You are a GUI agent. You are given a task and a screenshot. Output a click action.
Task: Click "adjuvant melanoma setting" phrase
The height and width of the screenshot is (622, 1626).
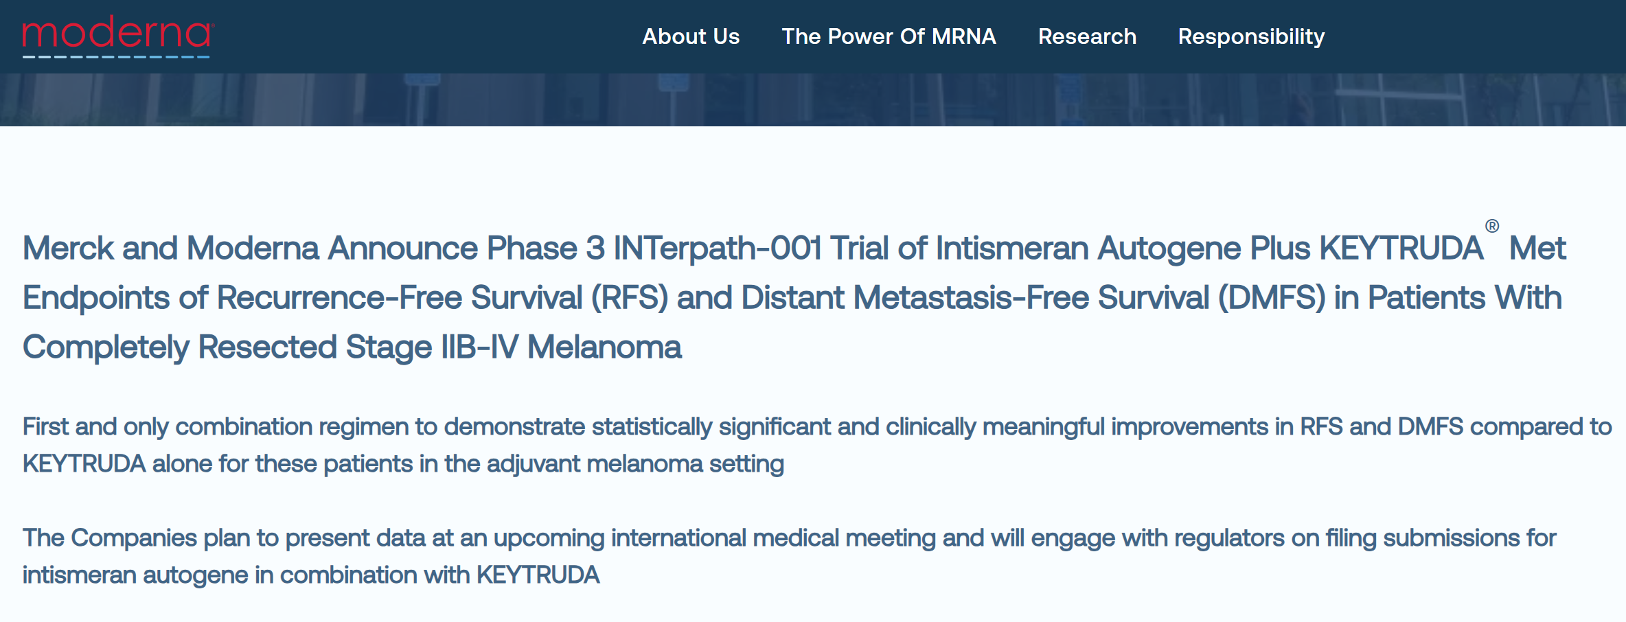click(x=635, y=464)
